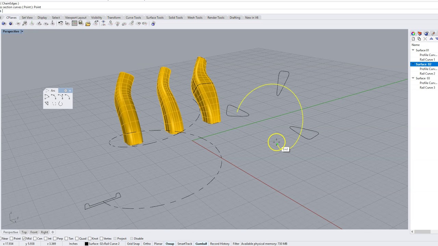Toggle Grid Snap in the status bar

coord(133,244)
